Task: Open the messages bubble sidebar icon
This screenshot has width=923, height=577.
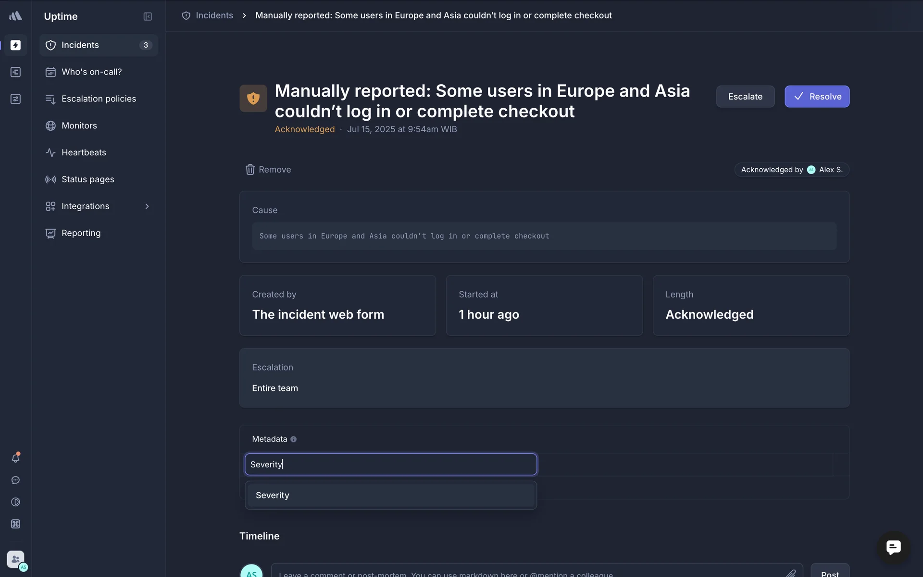Action: tap(15, 480)
